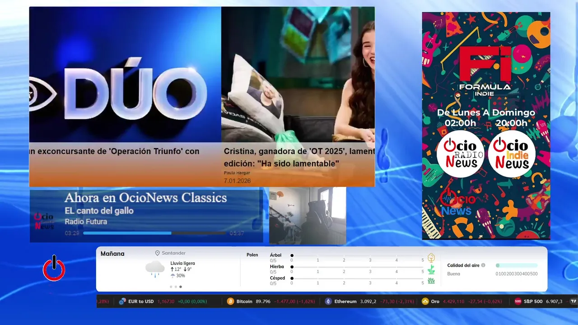The height and width of the screenshot is (325, 578).
Task: Click the 20:00h broadcast time
Action: click(511, 123)
